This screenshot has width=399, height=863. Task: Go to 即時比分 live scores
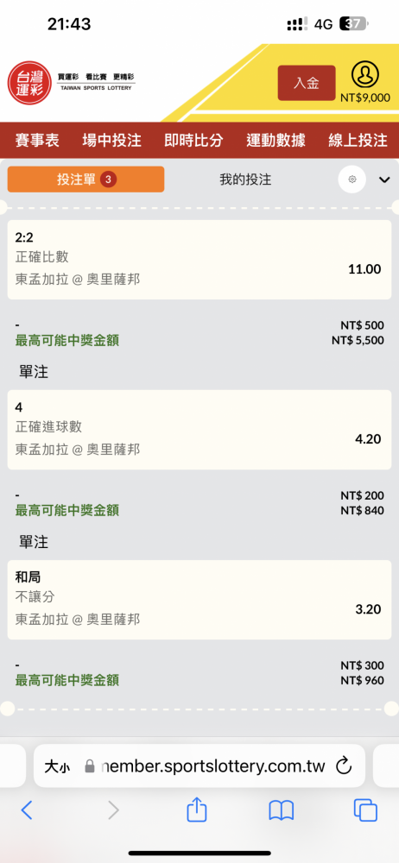pos(193,141)
